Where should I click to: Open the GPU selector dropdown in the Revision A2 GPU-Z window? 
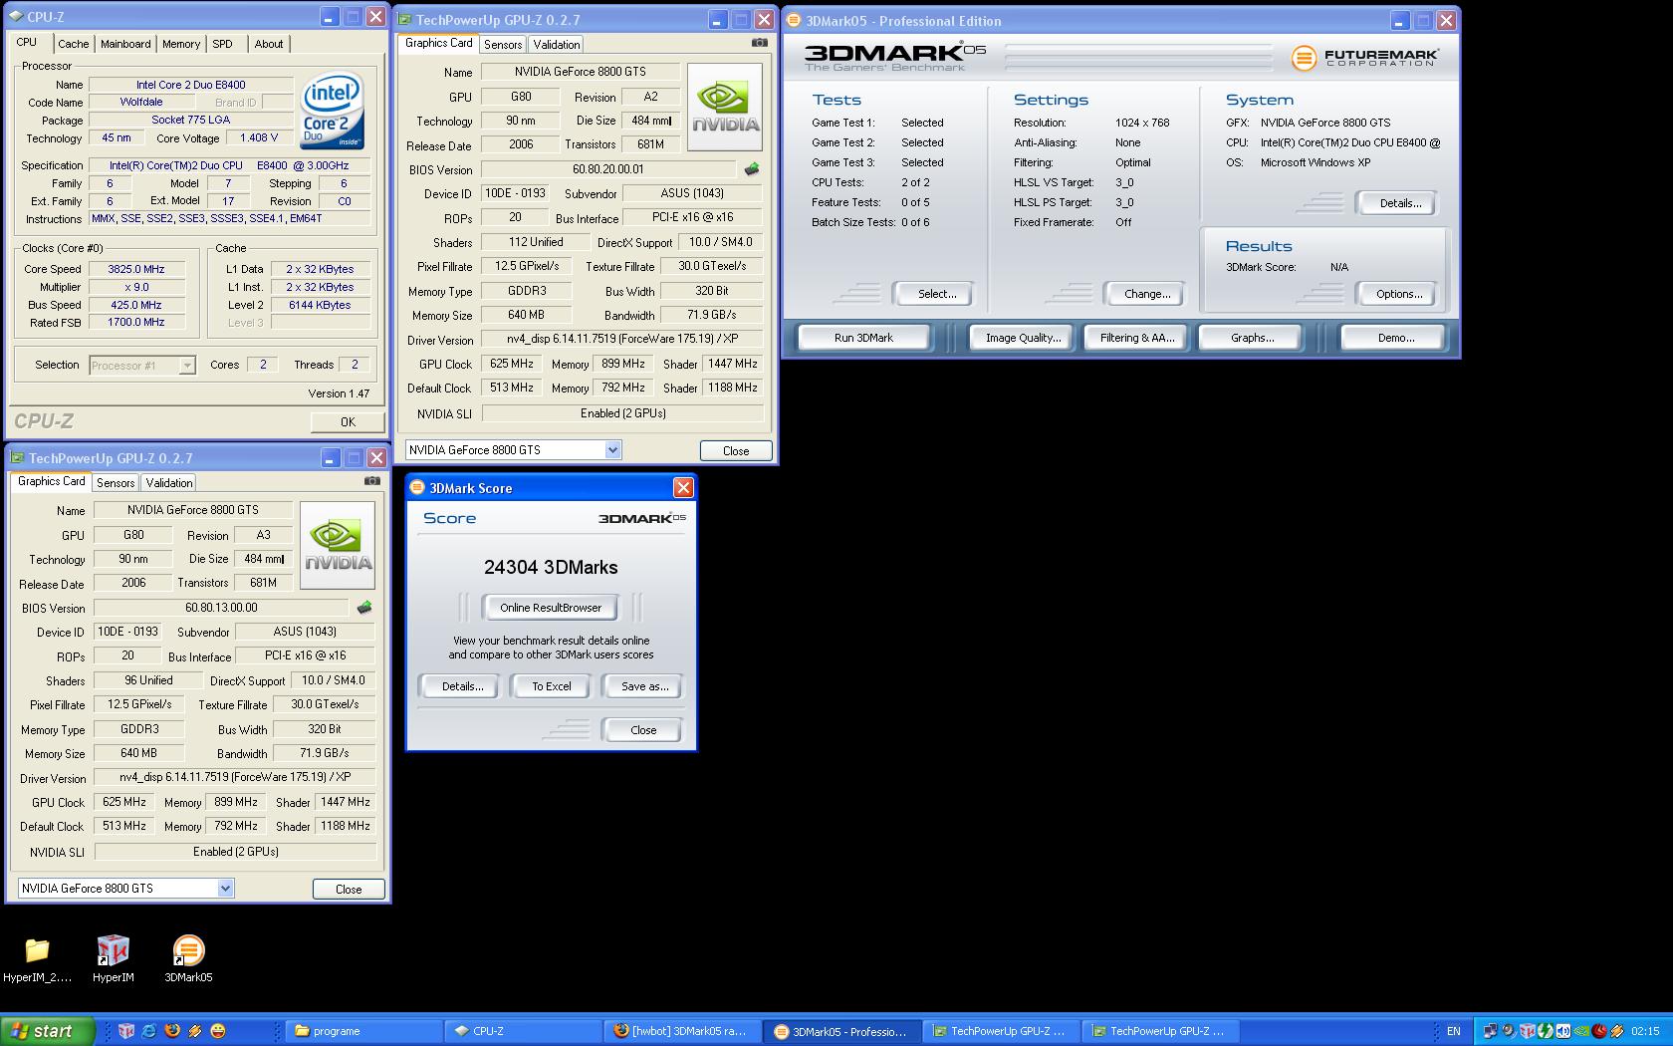pos(612,450)
